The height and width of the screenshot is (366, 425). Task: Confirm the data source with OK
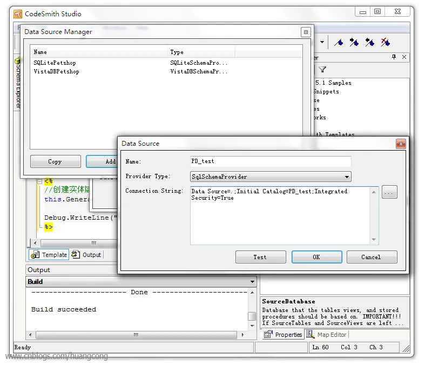316,257
